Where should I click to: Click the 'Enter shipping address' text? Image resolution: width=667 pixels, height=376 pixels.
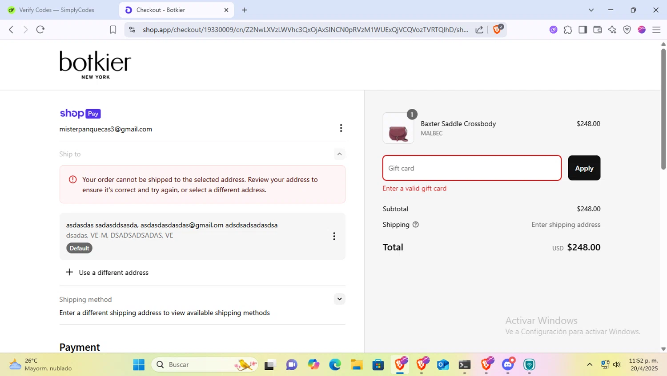pos(566,225)
